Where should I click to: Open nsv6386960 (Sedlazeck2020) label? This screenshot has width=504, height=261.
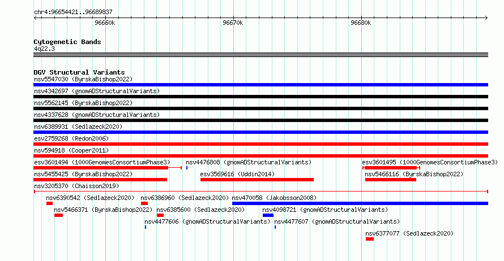tap(185, 198)
